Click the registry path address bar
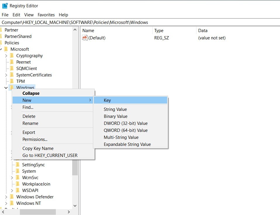Viewport: 280px width, 215px height. 140,22
